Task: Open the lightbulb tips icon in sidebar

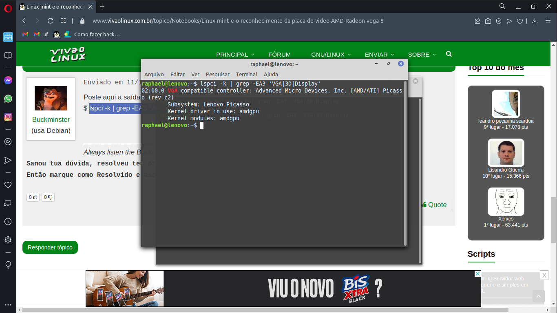Action: point(8,265)
